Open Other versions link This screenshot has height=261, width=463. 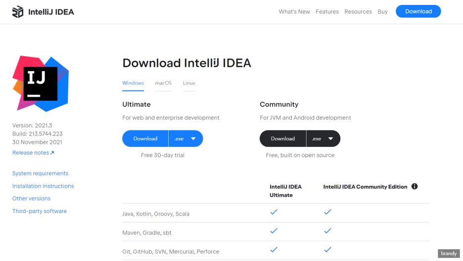click(x=31, y=199)
